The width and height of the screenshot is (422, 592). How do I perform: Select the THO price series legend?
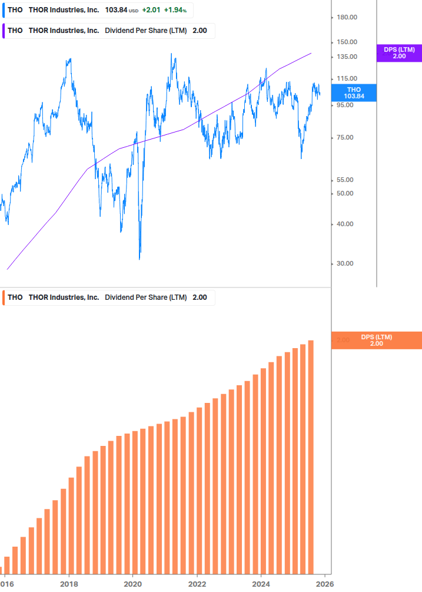(98, 10)
